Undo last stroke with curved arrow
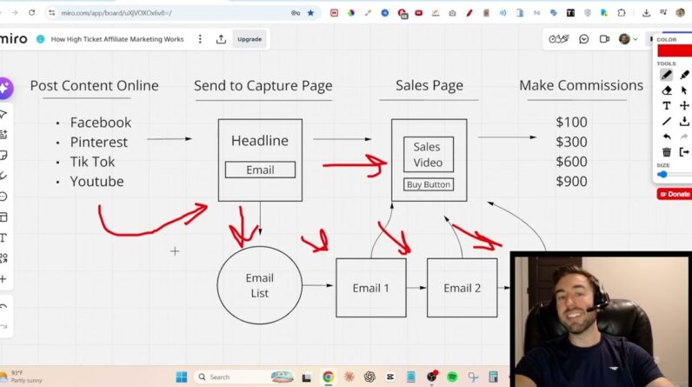Screen dimensions: 692x387 tap(667, 137)
